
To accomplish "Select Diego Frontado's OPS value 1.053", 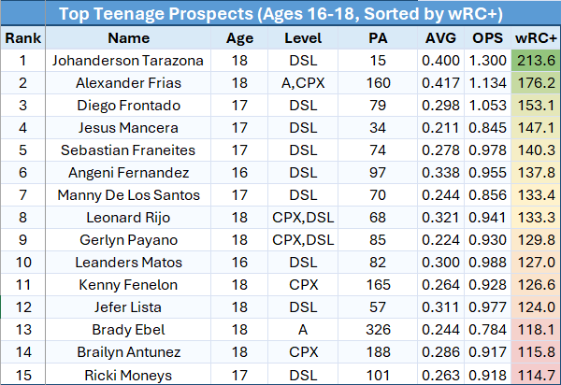I will [x=487, y=106].
